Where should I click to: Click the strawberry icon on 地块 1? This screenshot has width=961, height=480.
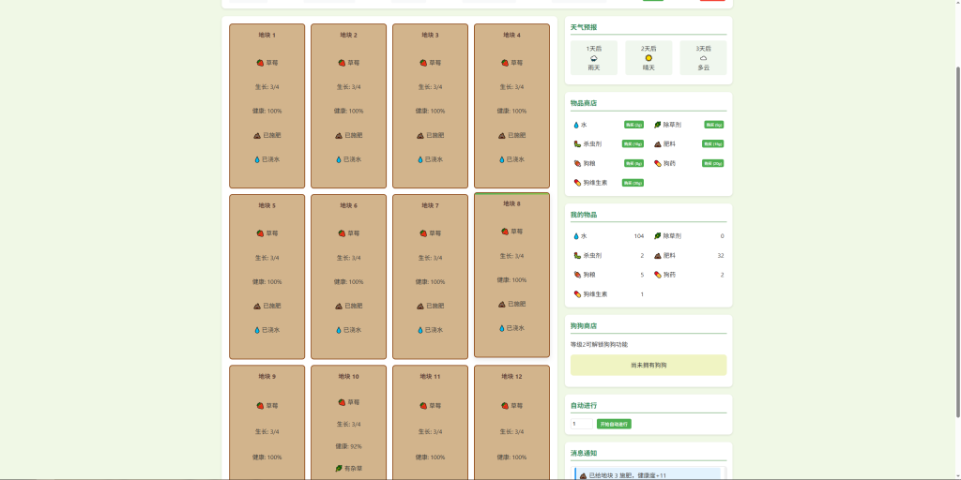(x=260, y=63)
